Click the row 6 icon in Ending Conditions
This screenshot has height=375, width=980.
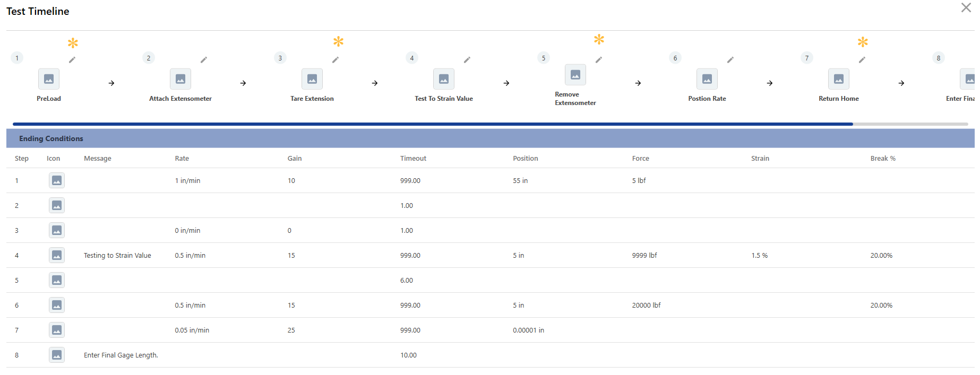57,305
